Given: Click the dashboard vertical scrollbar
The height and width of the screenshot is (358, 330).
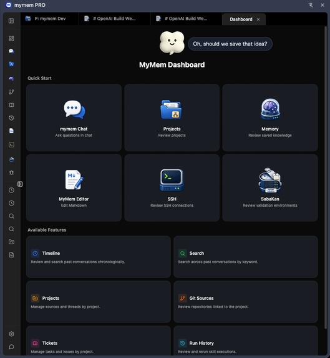Looking at the screenshot, I should [326, 177].
